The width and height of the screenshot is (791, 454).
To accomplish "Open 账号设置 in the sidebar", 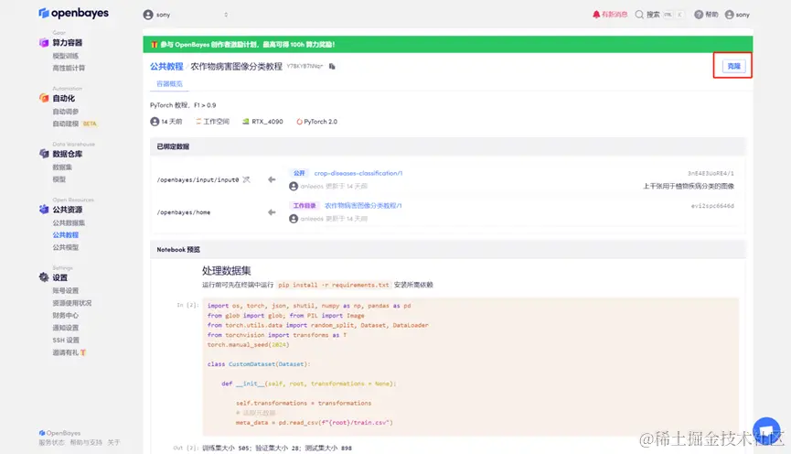I will click(x=66, y=290).
